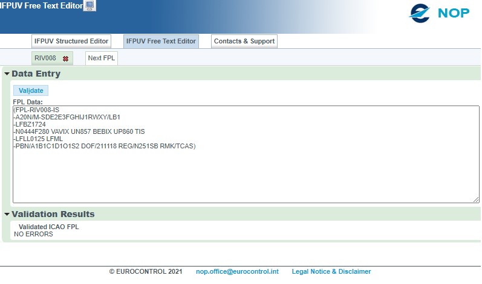
Task: Click the 'FPL Data:' label
Action: pos(28,102)
